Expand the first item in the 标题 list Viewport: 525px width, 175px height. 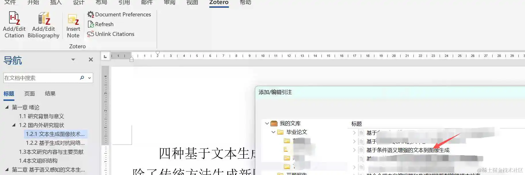pyautogui.click(x=354, y=133)
